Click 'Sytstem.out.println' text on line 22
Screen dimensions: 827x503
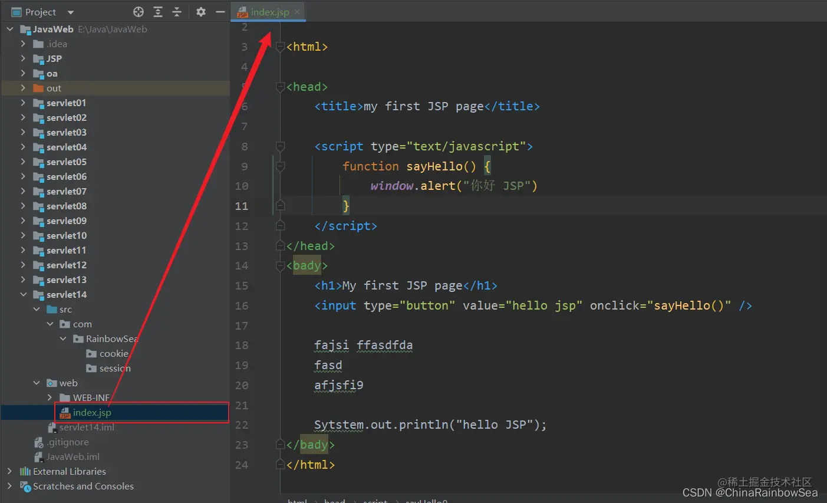tap(381, 425)
